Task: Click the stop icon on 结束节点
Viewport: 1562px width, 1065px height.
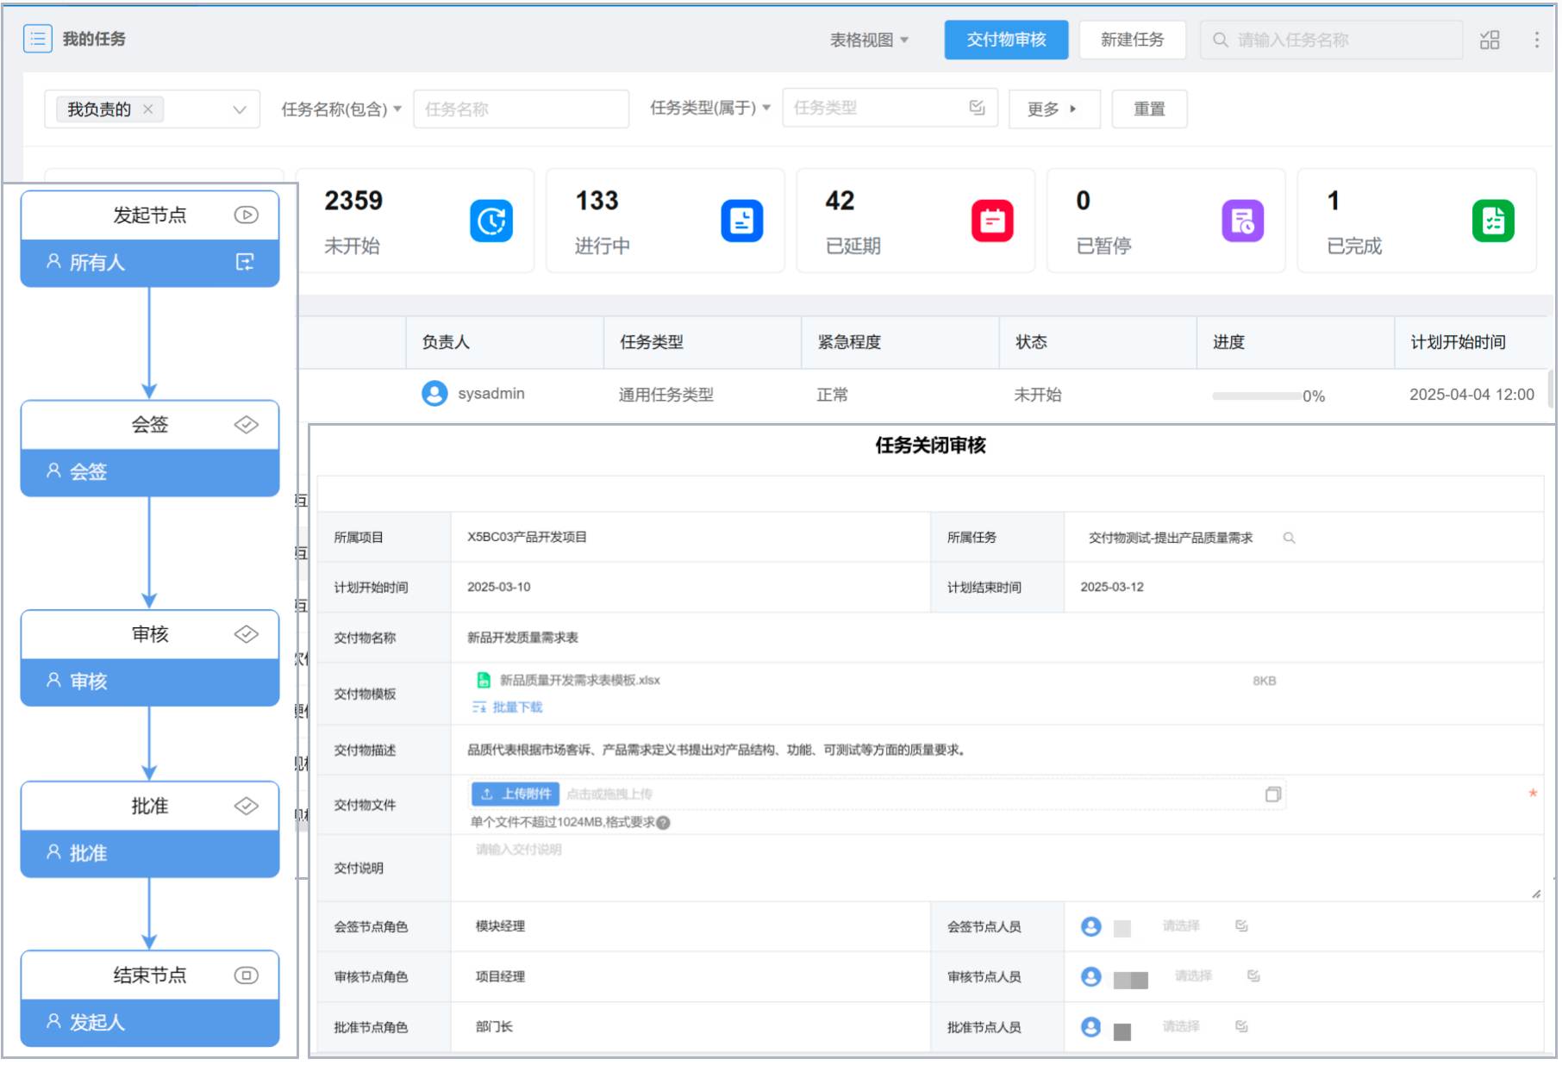Action: pos(247,975)
